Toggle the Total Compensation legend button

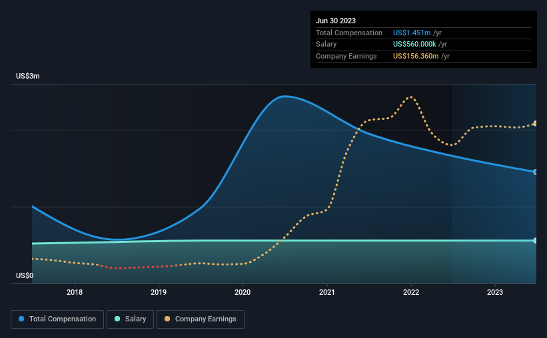57,319
